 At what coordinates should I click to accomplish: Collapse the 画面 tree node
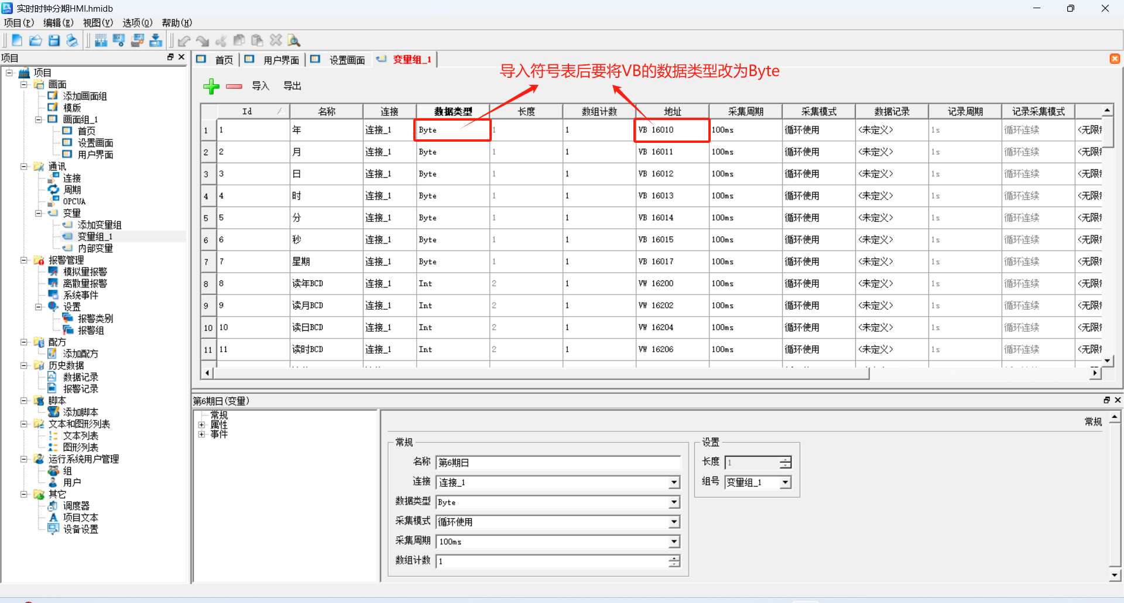click(24, 84)
